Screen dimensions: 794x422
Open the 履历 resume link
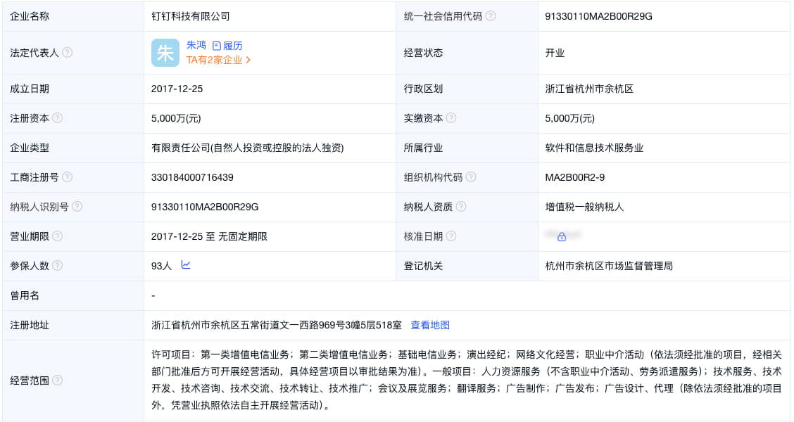227,46
